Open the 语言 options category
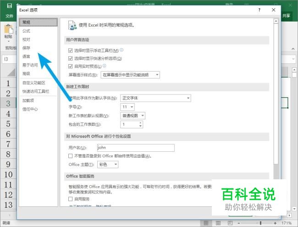This screenshot has width=298, height=227. click(x=26, y=56)
